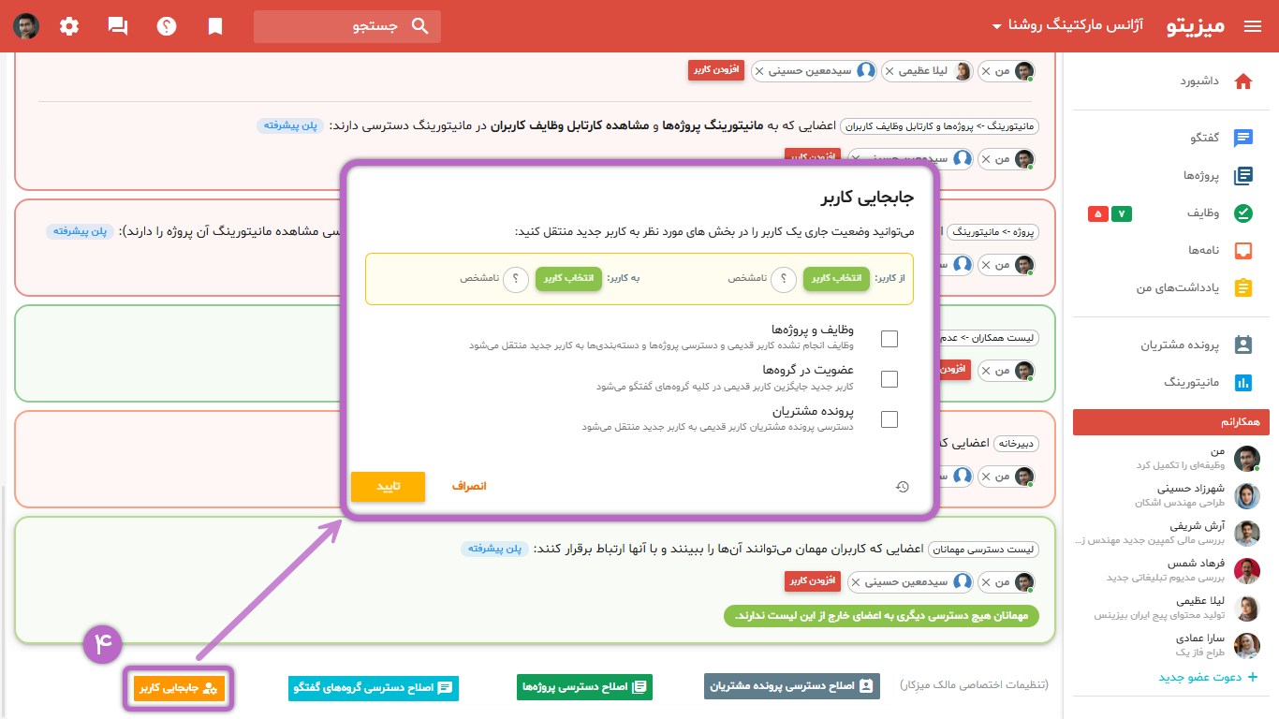The image size is (1279, 719).
Task: Open the settings gear in top bar
Action: point(69,26)
